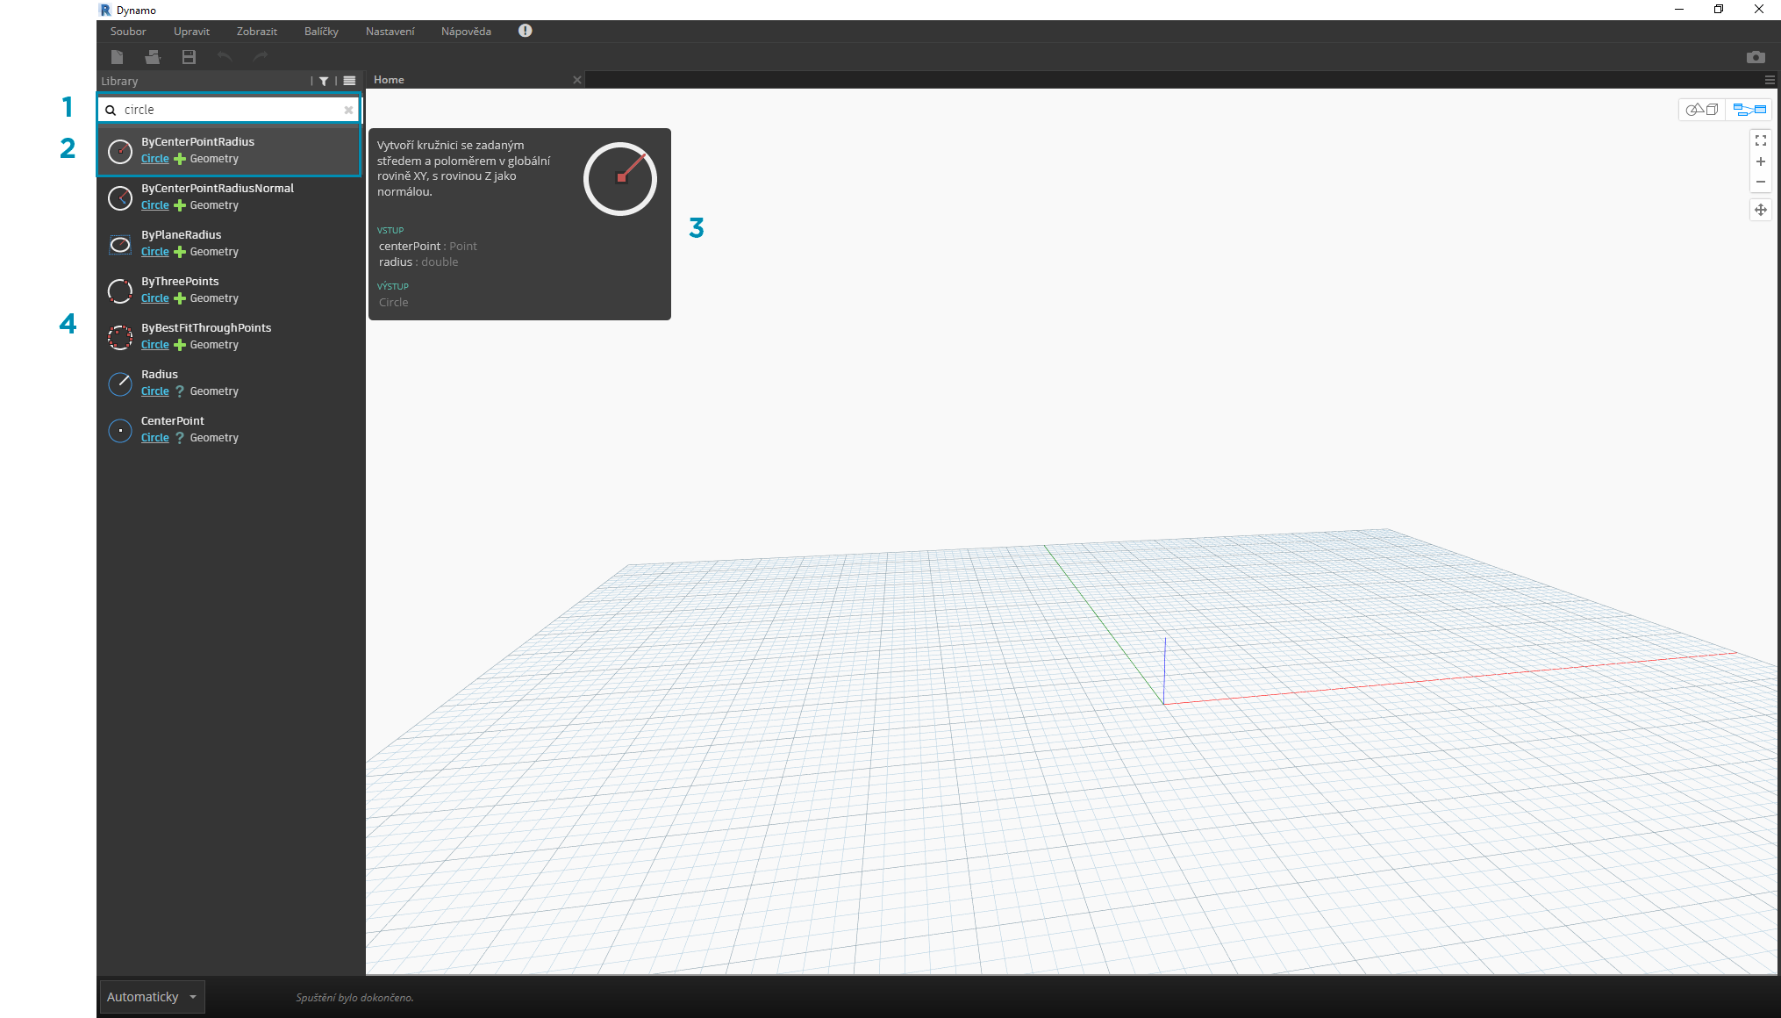Select the ByThreePoints node result
1781x1018 pixels.
click(x=228, y=290)
